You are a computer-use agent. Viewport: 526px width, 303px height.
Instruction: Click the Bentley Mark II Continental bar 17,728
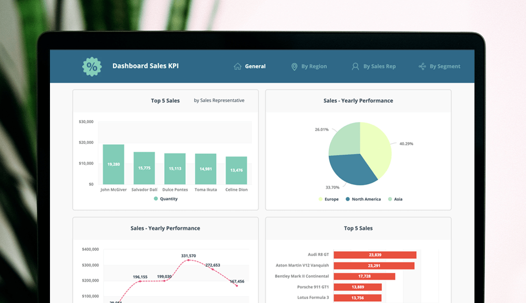[365, 277]
